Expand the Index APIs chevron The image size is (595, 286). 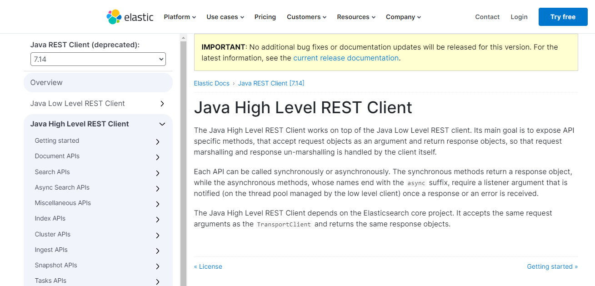158,220
